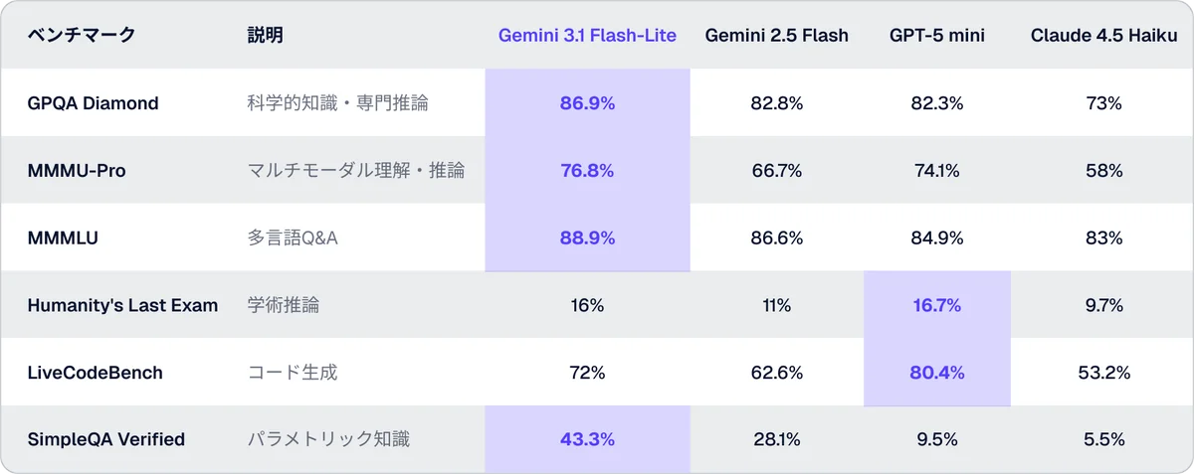Screen dimensions: 1194x474
Task: Select the MMMLU benchmark row label
Action: (65, 238)
